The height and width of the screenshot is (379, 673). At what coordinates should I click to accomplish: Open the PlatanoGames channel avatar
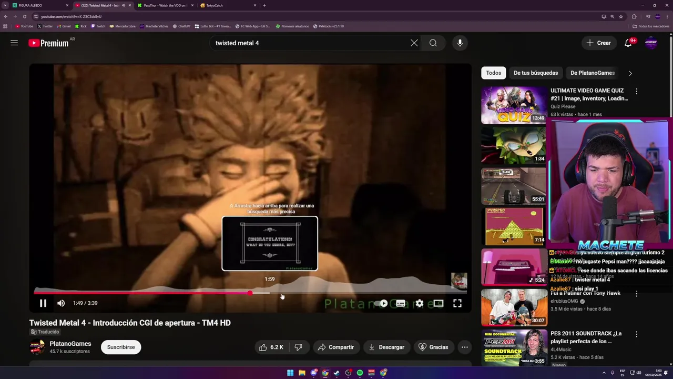[x=37, y=347]
